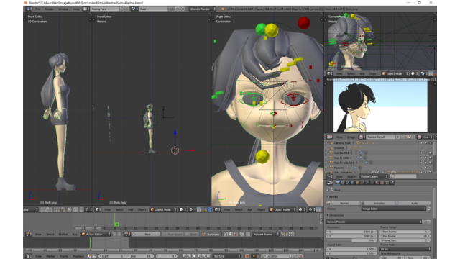Toggle visibility eye for Camera_Root
Image resolution: width=460 pixels, height=259 pixels.
[420, 143]
